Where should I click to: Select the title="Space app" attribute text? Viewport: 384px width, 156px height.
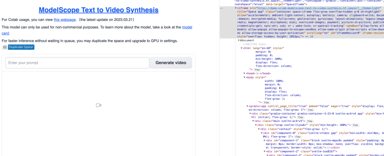252,11
